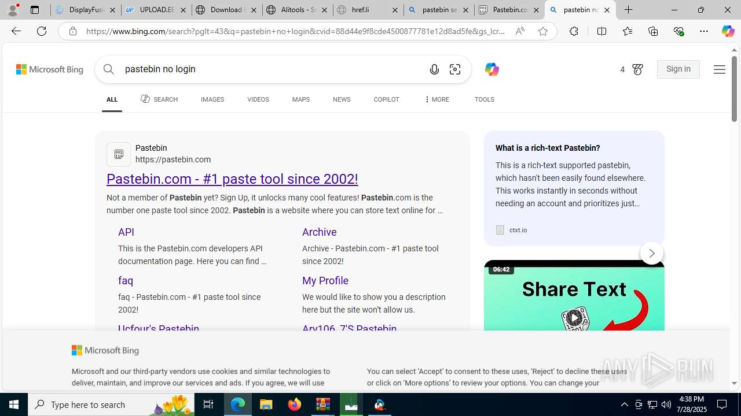Viewport: 741px width, 416px height.
Task: Click the Bing search magnifier icon
Action: click(x=108, y=69)
